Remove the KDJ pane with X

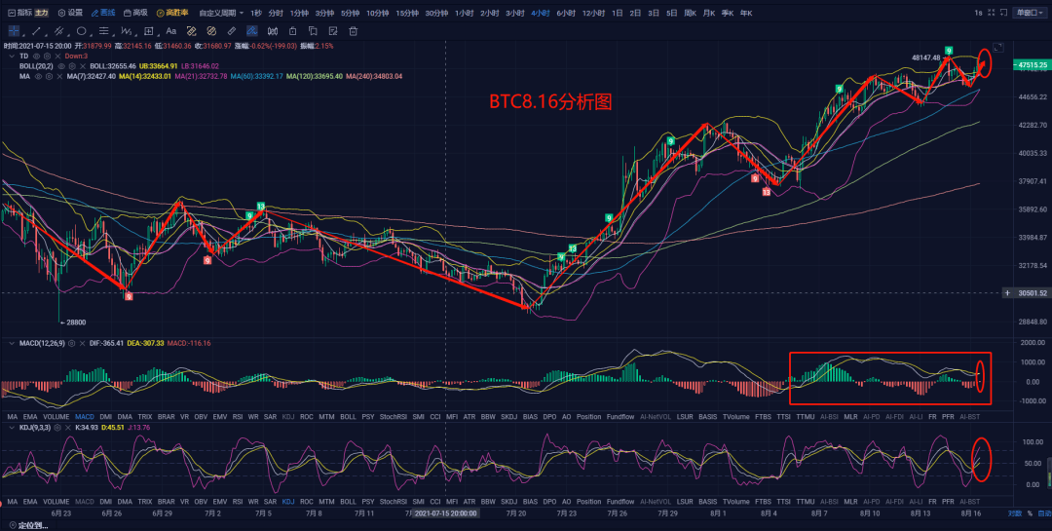68,428
